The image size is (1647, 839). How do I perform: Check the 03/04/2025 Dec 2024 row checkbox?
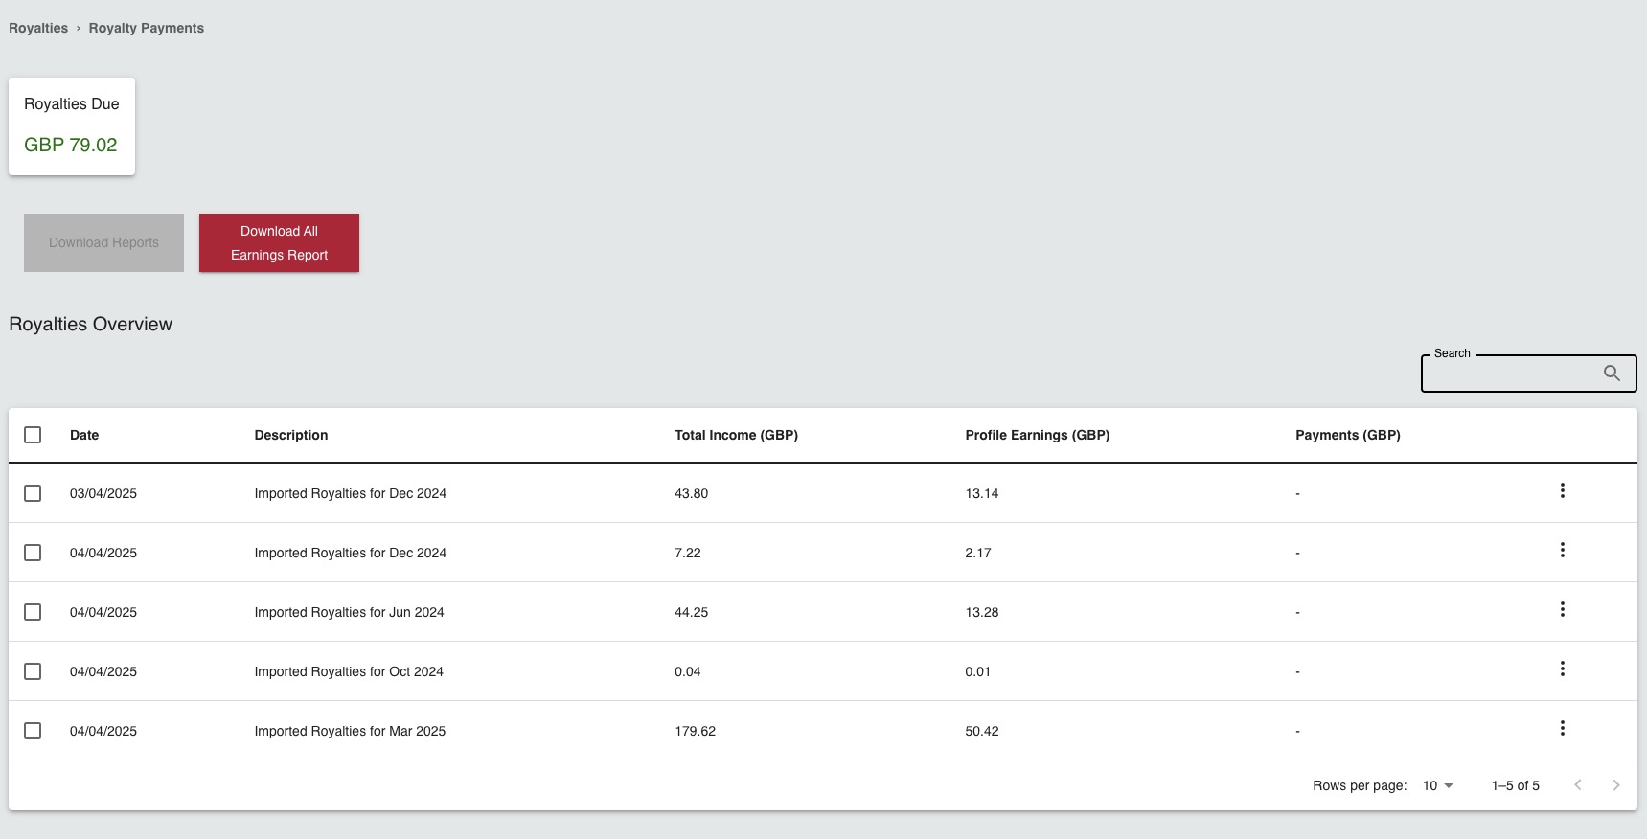pyautogui.click(x=33, y=493)
